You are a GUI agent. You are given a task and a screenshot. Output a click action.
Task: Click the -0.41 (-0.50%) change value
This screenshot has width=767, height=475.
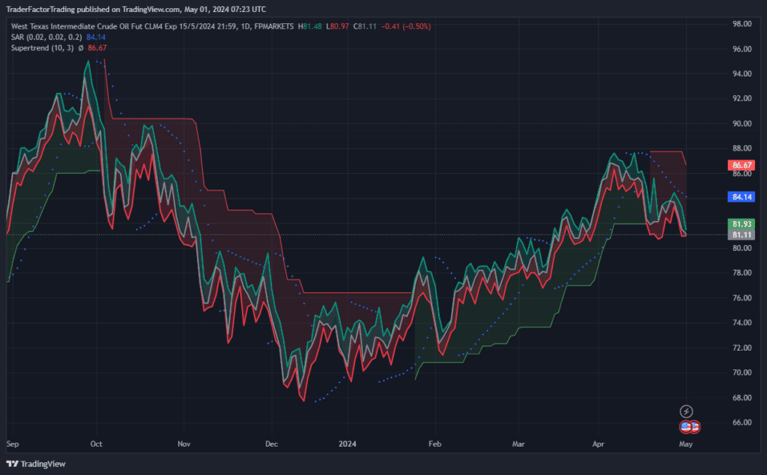(x=406, y=26)
